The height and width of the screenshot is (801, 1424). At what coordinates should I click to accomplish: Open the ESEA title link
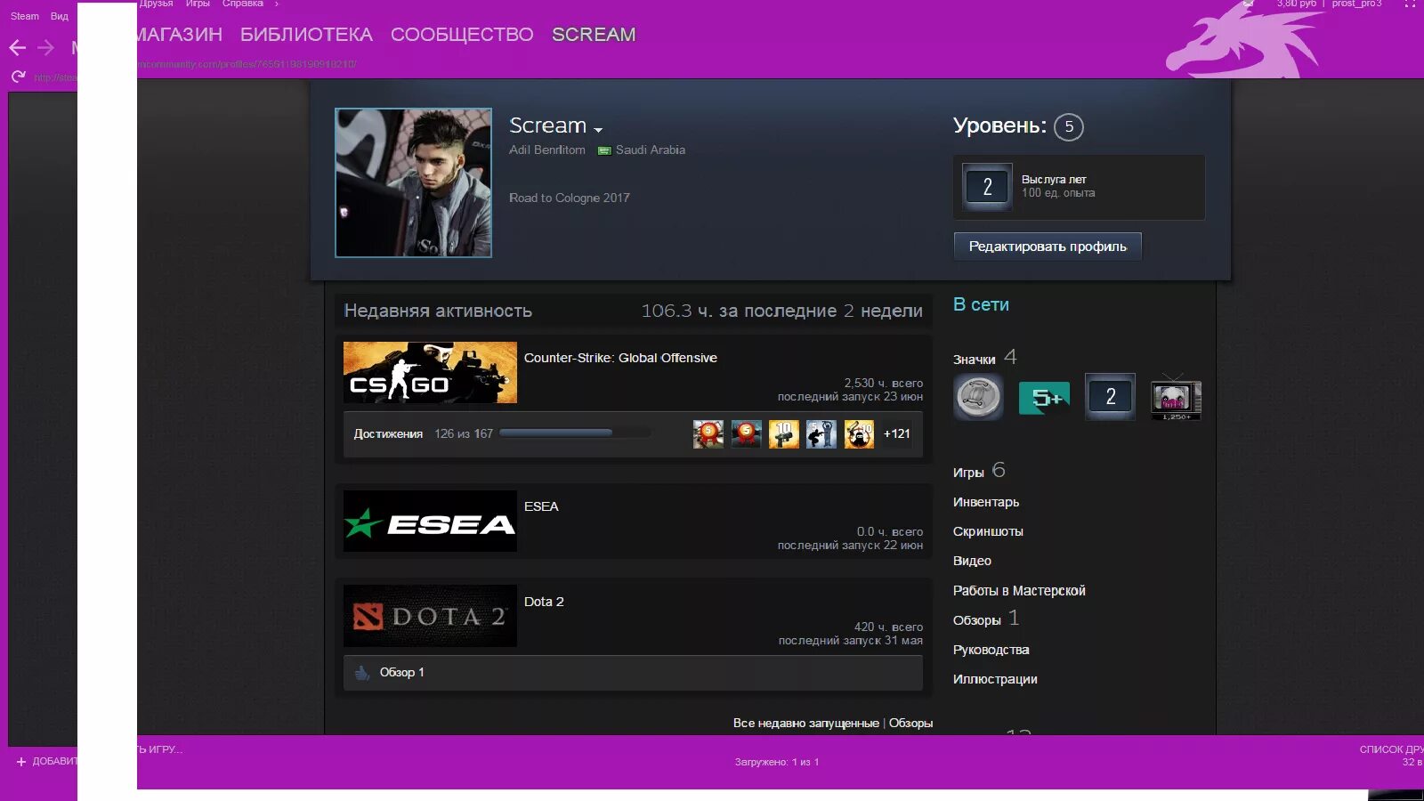(541, 506)
